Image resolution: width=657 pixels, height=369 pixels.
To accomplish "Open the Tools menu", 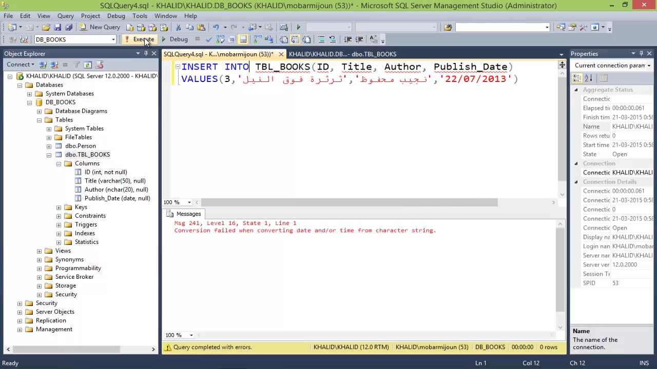I will pos(140,16).
